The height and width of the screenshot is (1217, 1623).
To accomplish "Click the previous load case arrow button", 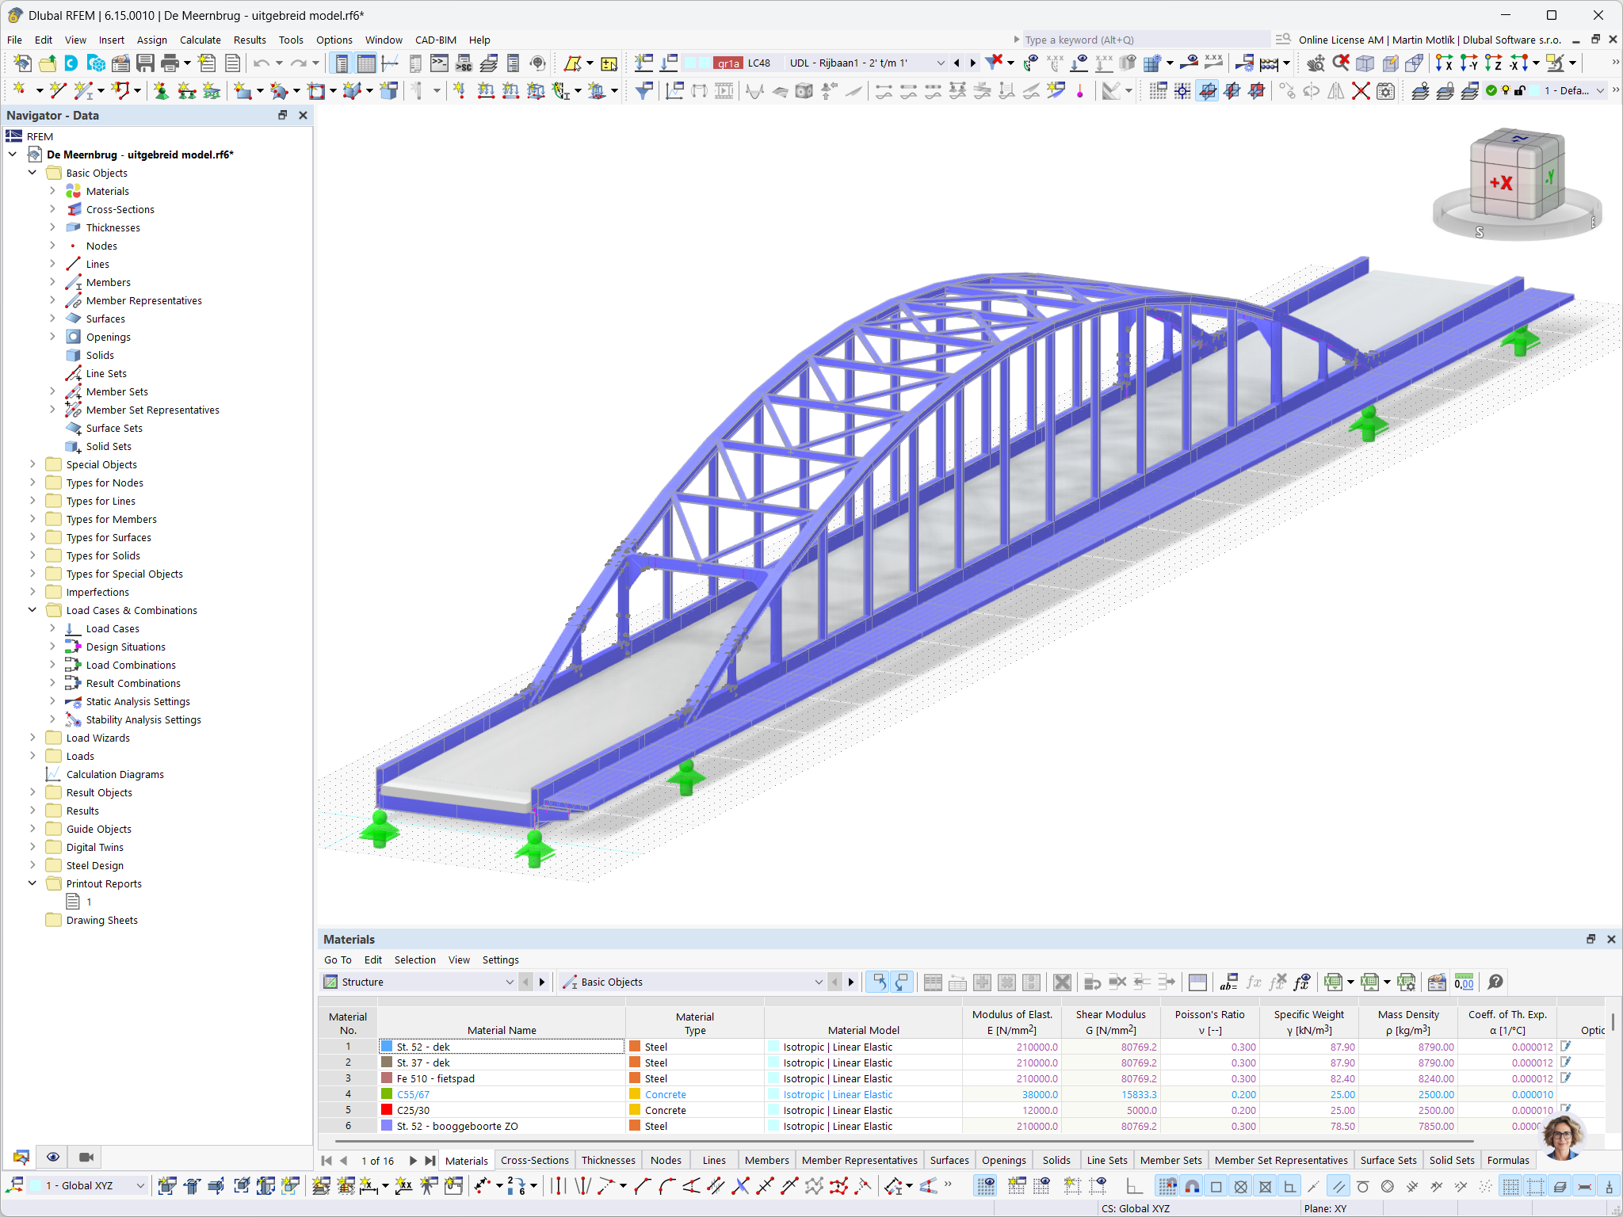I will click(x=957, y=63).
